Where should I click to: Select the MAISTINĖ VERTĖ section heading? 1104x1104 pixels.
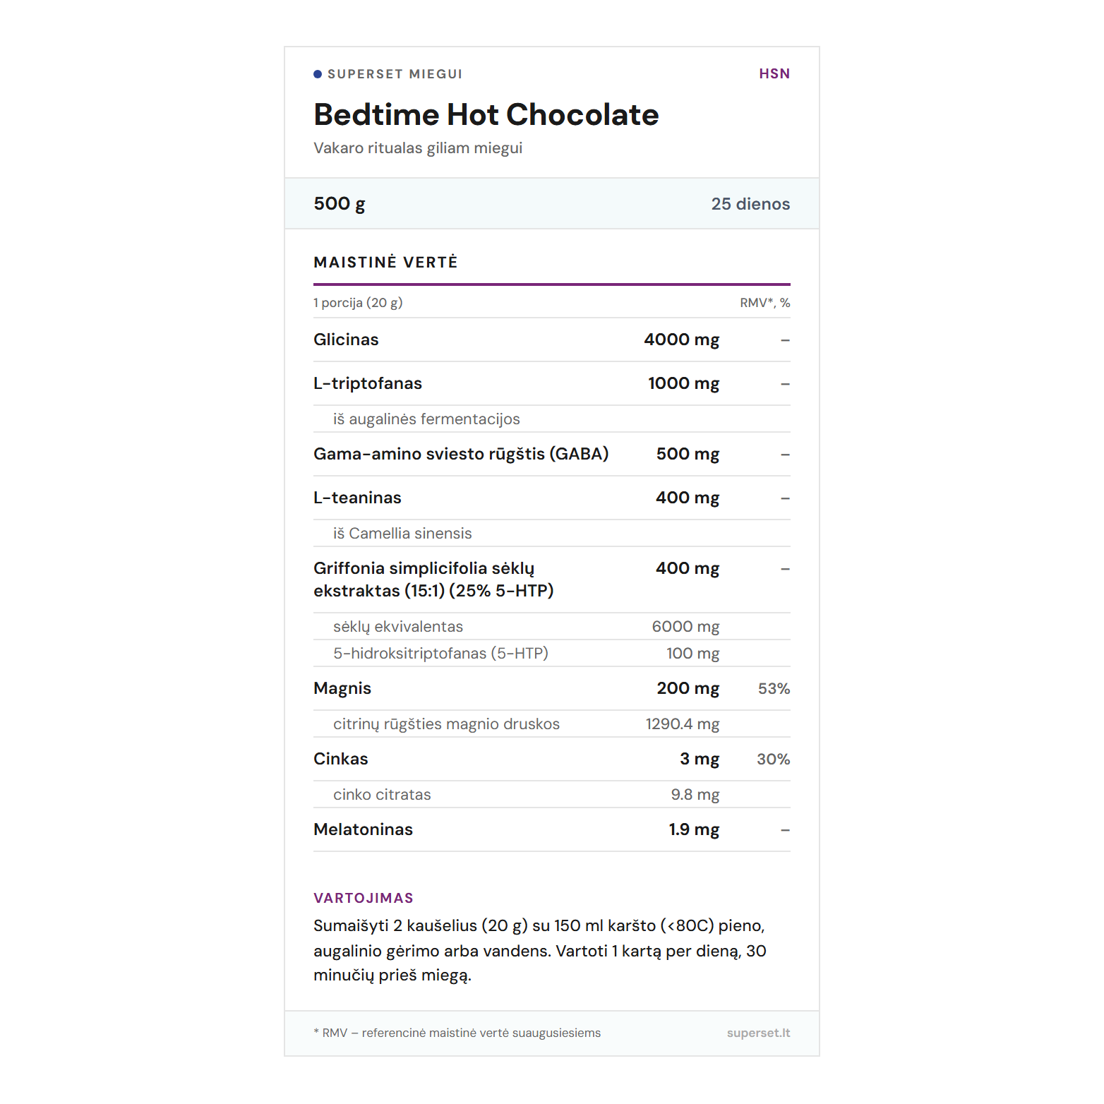(385, 263)
